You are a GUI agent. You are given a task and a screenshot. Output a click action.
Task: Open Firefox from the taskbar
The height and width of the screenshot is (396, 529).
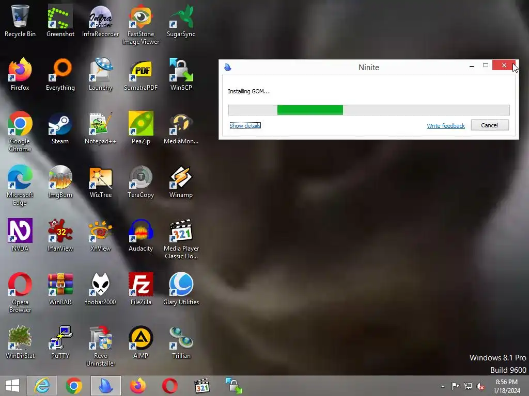pyautogui.click(x=138, y=386)
